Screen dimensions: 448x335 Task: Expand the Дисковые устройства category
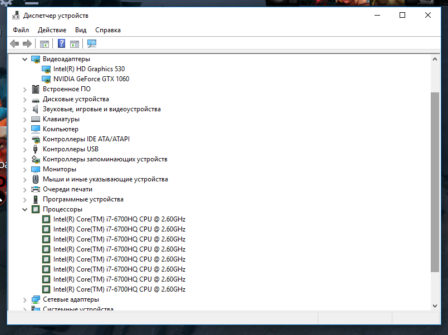point(24,99)
